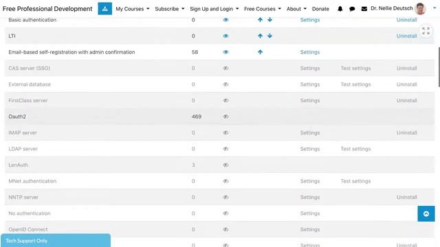
Task: Open No authentication Settings
Action: point(310,213)
